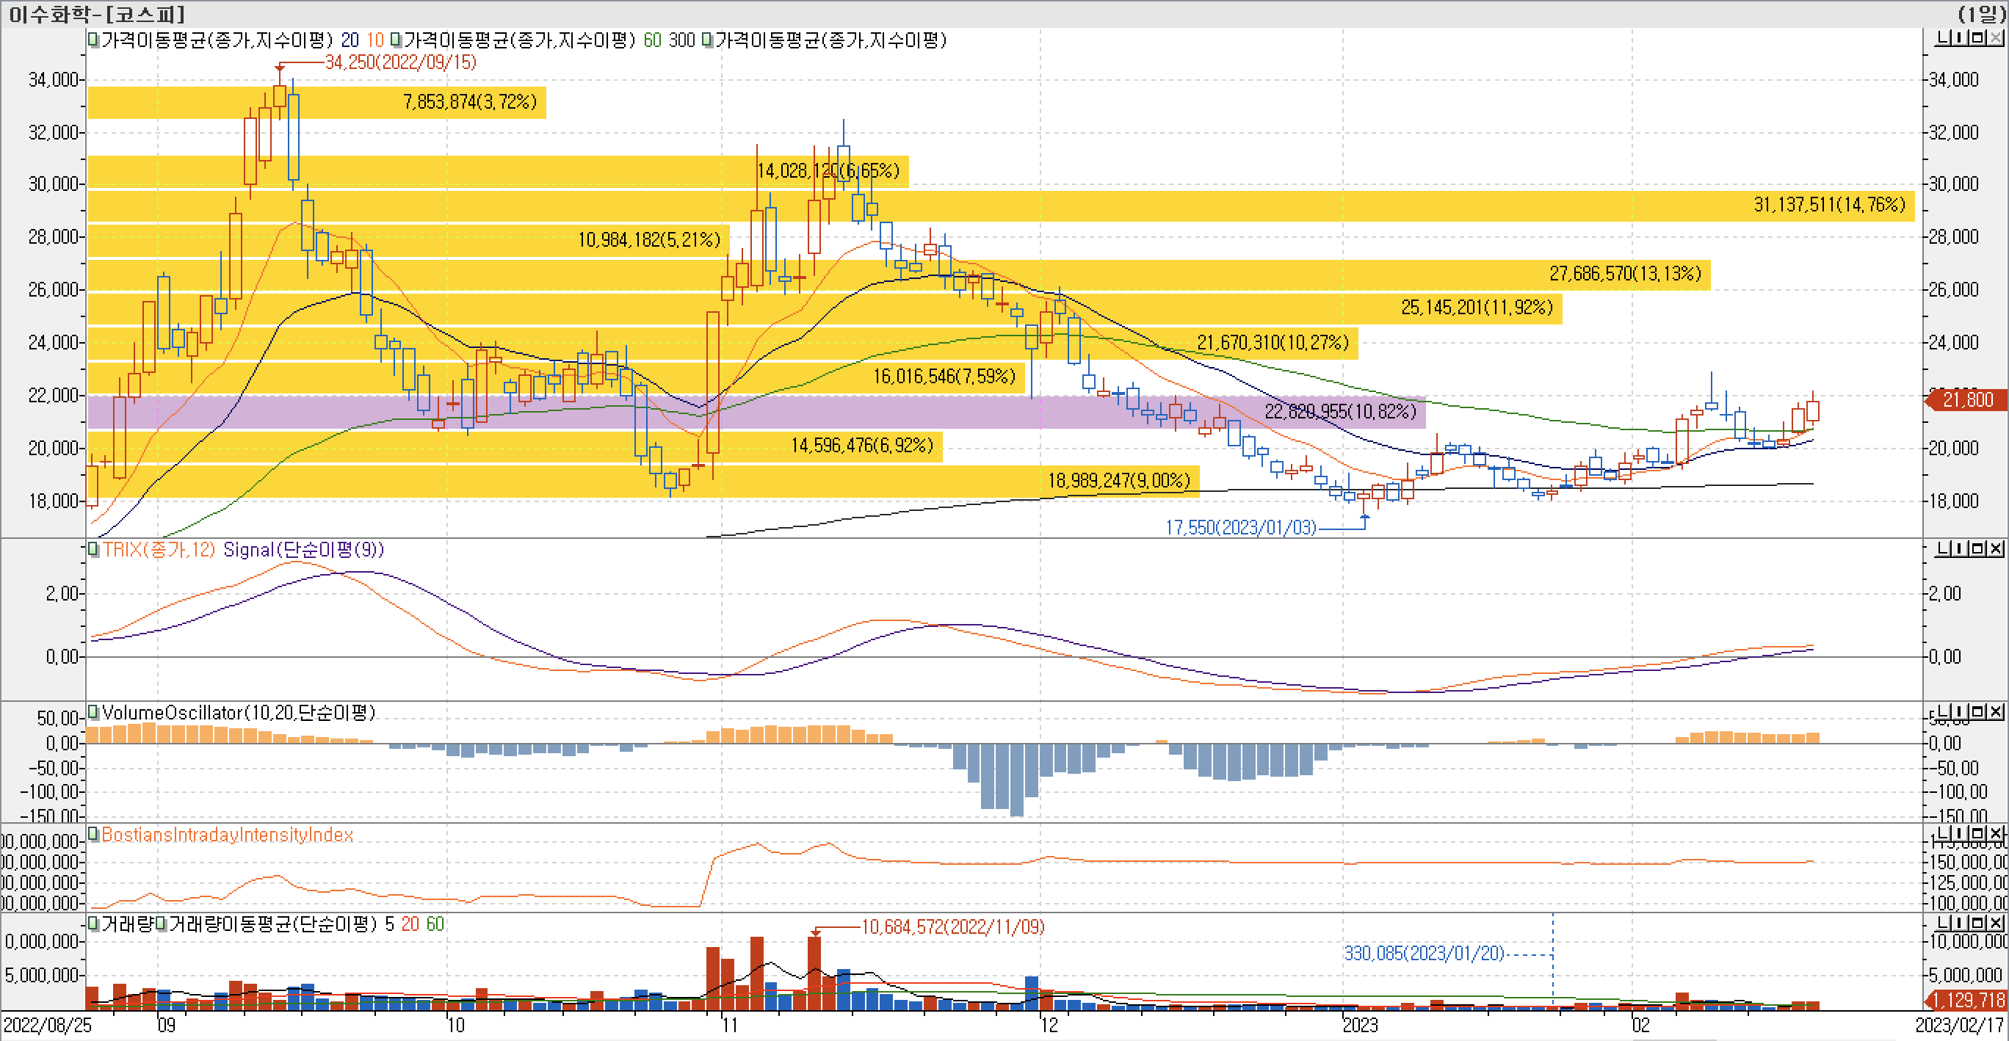Maximize the price chart panel
The image size is (2009, 1041).
[1979, 37]
